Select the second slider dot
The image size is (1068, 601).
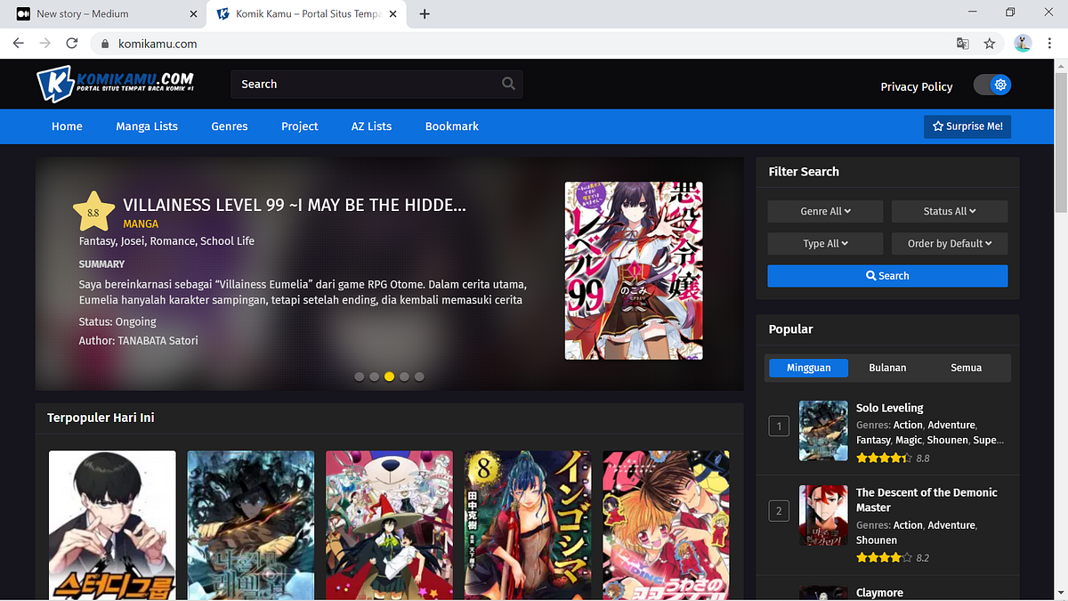375,377
